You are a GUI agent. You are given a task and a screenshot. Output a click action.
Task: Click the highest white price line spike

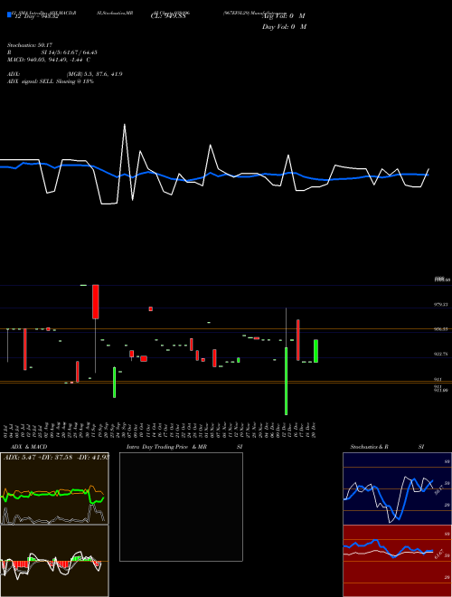(125, 126)
